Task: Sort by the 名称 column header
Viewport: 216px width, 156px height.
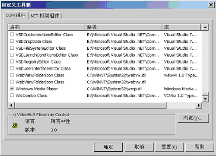Action: (46, 27)
